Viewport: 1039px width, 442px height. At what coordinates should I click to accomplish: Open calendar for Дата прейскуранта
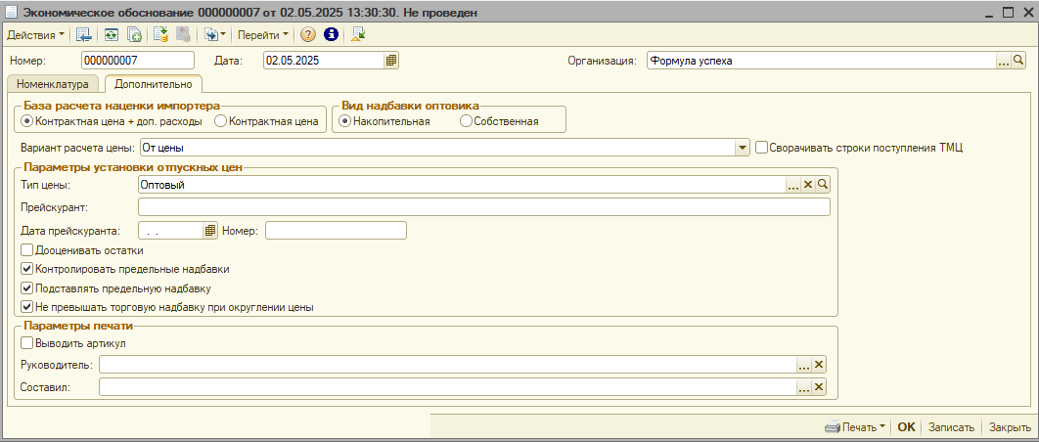pyautogui.click(x=209, y=231)
